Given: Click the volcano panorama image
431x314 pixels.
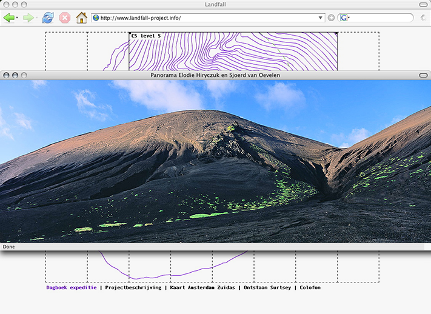Looking at the screenshot, I should (215, 161).
